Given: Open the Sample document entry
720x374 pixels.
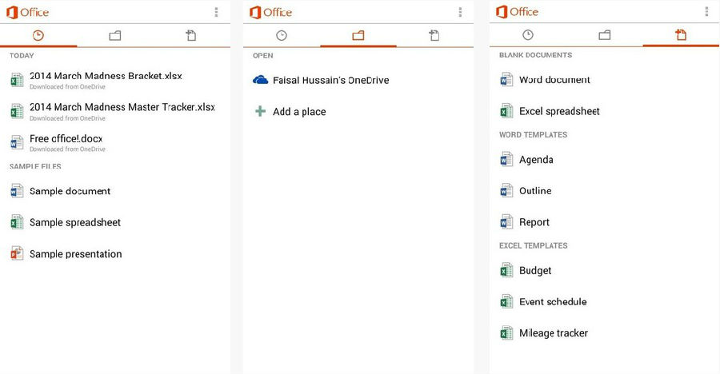Looking at the screenshot, I should [x=70, y=191].
